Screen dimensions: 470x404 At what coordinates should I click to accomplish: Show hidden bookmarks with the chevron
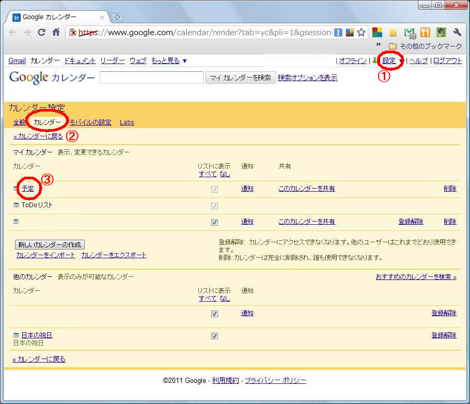379,44
